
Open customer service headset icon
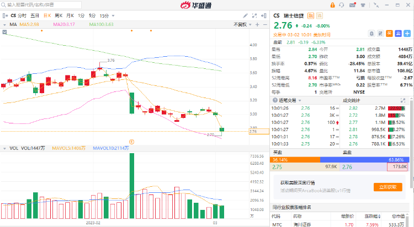(341, 5)
